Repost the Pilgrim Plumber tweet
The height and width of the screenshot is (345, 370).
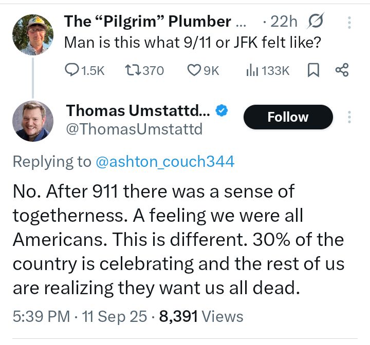coord(133,70)
